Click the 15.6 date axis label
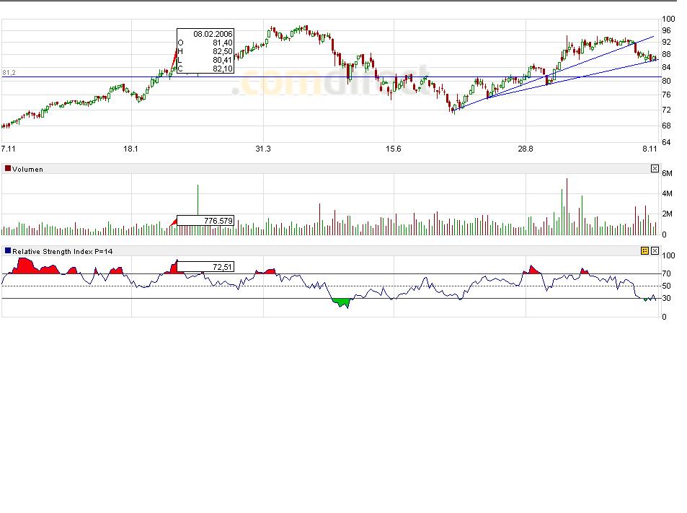The width and height of the screenshot is (687, 513). click(x=392, y=149)
